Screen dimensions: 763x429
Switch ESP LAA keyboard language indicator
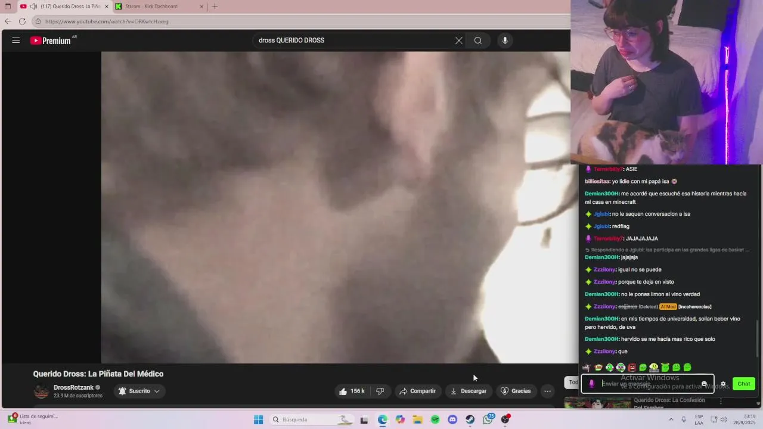point(699,419)
